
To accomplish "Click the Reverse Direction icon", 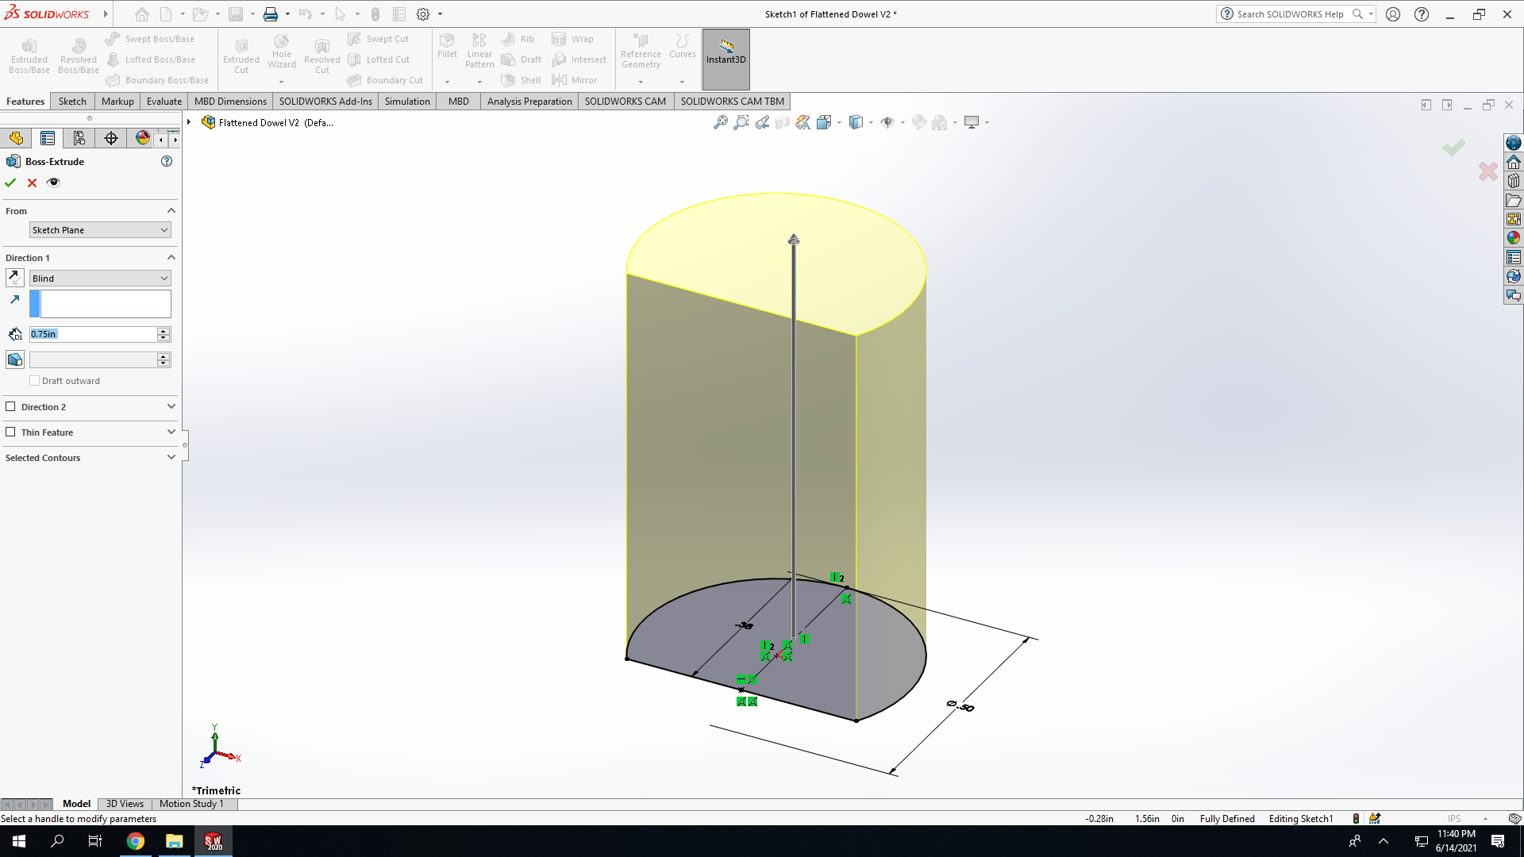I will [14, 278].
